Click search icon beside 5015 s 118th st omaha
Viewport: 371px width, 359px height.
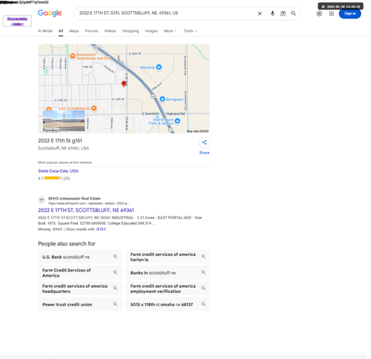point(203,304)
